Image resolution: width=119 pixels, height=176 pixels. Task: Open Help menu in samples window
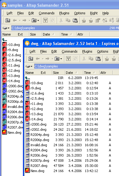106,13
